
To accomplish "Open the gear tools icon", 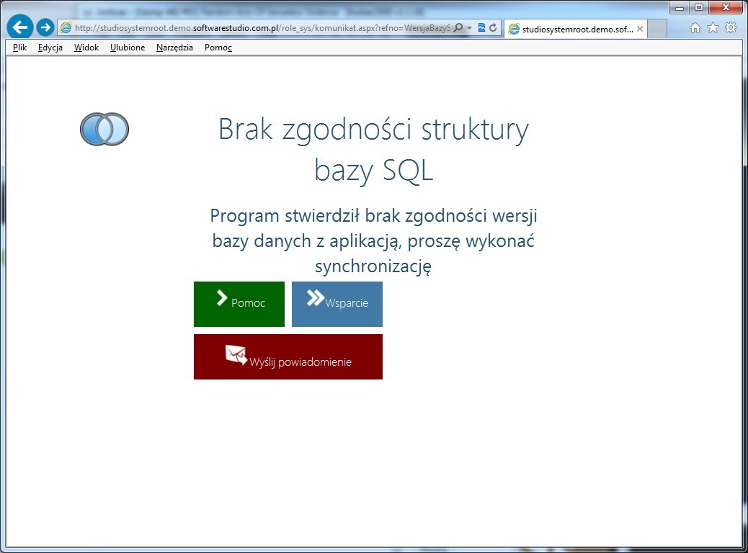I will [x=731, y=27].
